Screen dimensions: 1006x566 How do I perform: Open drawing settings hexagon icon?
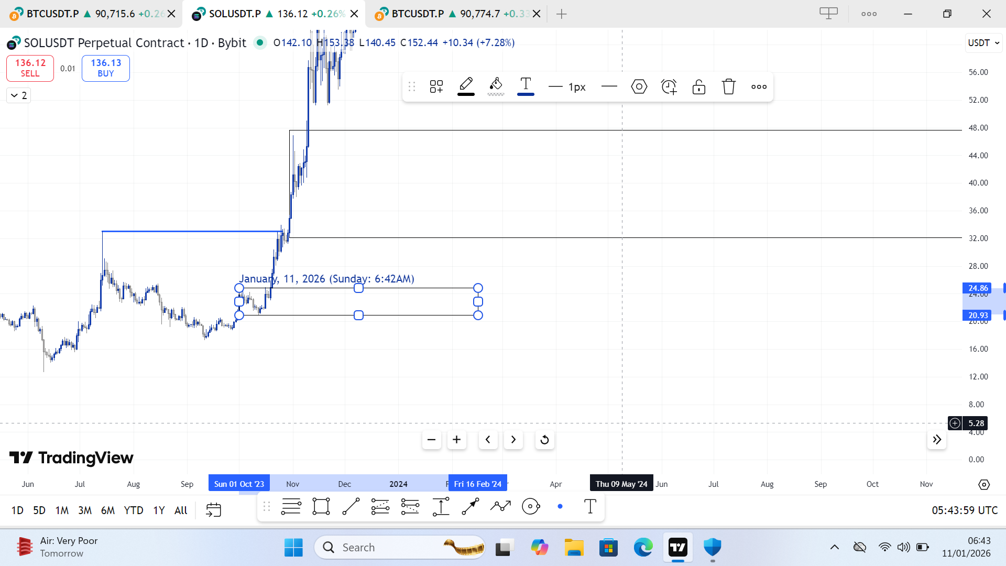point(639,87)
